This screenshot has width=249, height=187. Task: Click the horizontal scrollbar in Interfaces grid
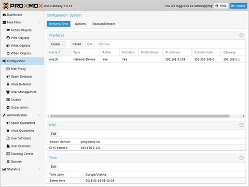click(140, 116)
